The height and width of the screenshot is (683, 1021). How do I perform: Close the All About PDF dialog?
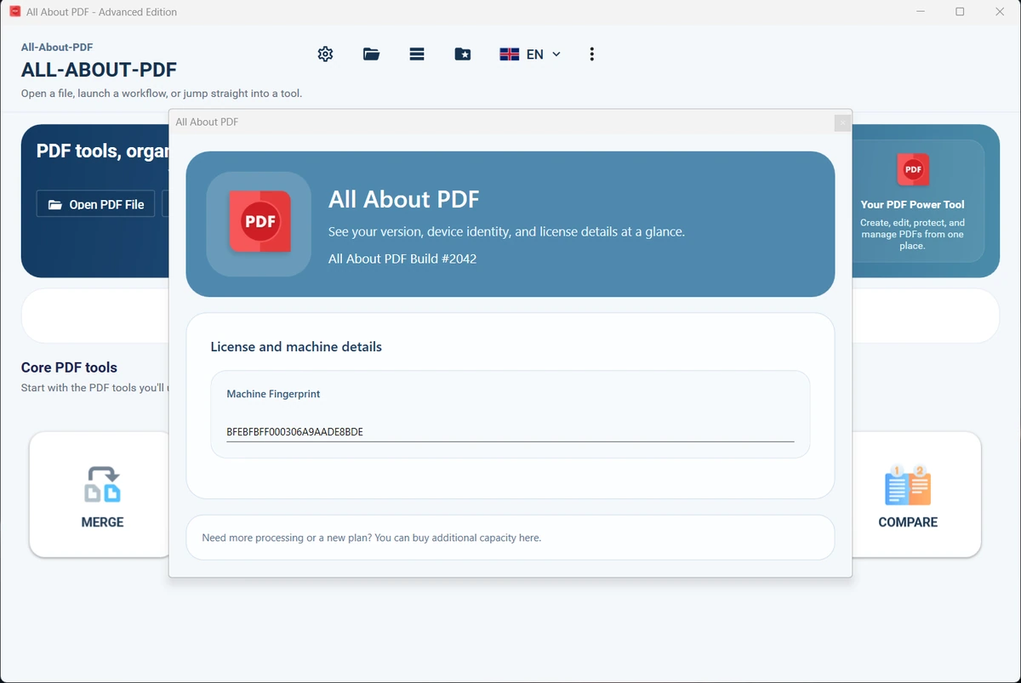(842, 122)
